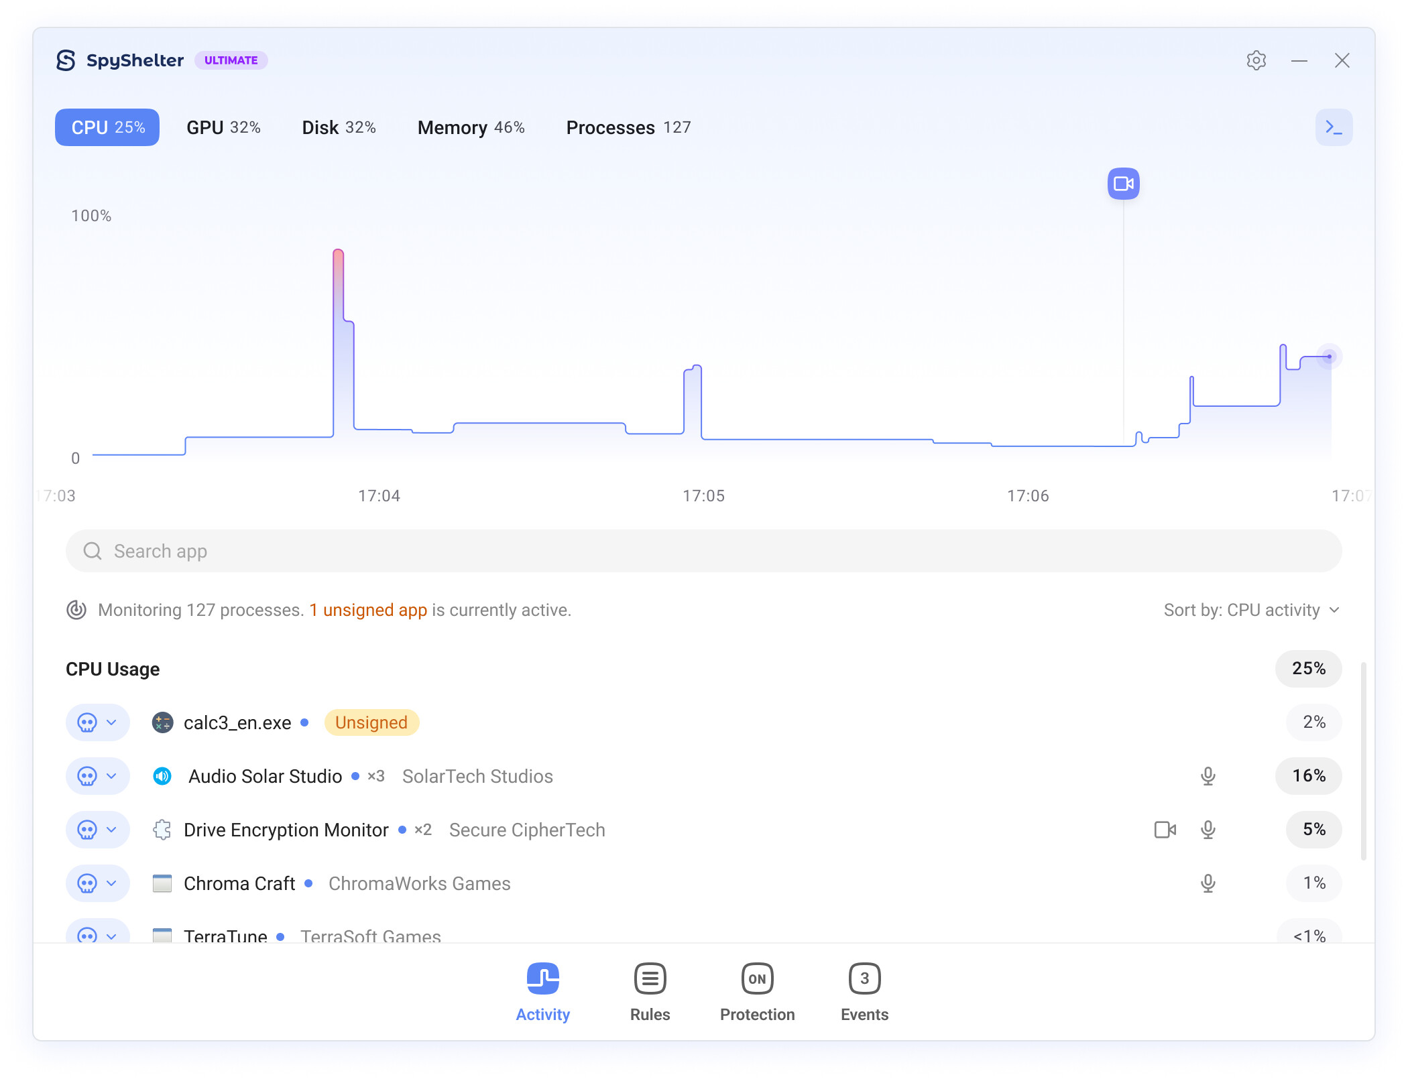Open the Protection tab

[x=757, y=993]
